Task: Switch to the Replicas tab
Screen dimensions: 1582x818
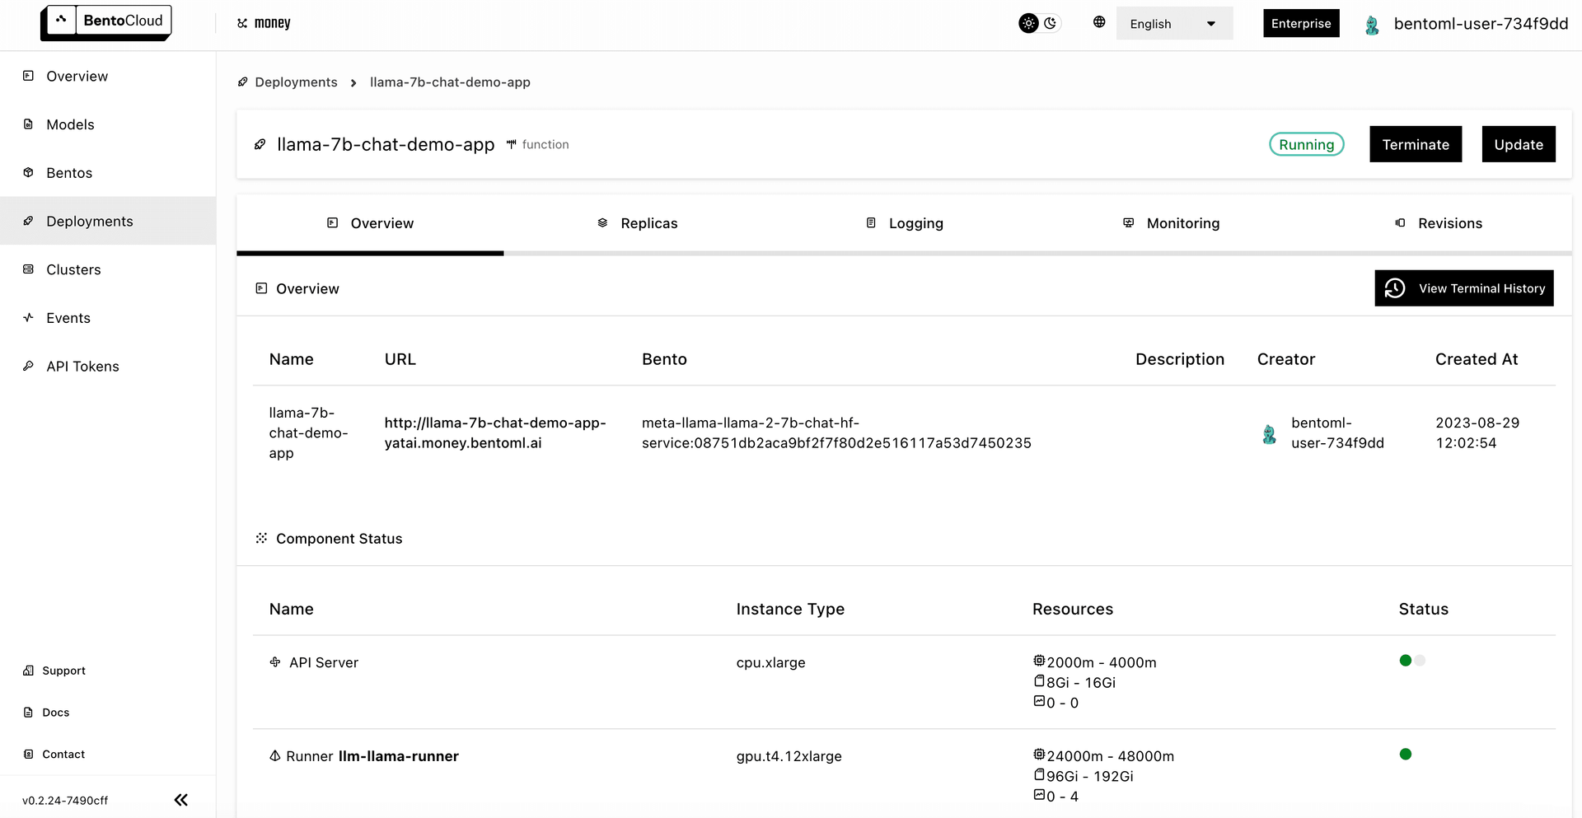Action: click(649, 223)
